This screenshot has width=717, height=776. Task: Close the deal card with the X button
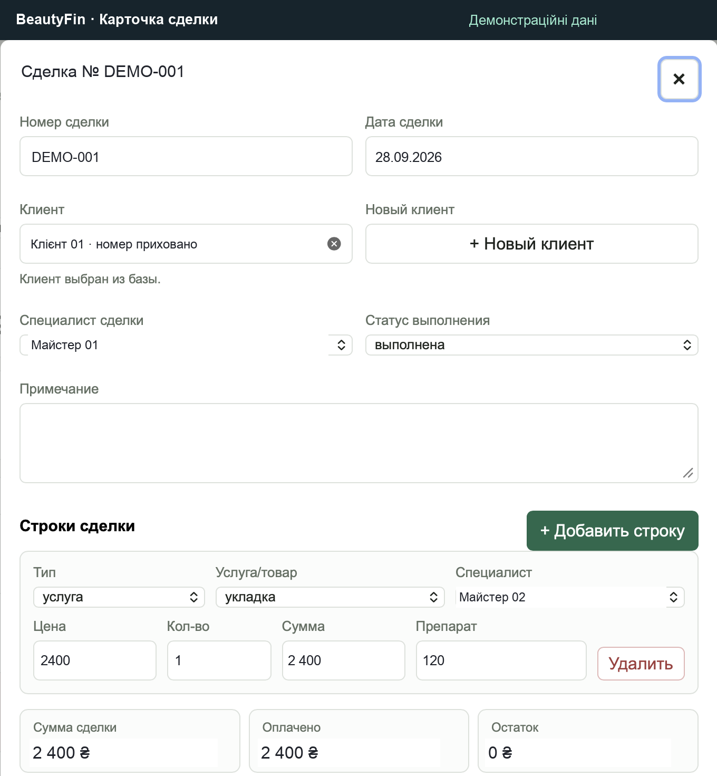[679, 79]
